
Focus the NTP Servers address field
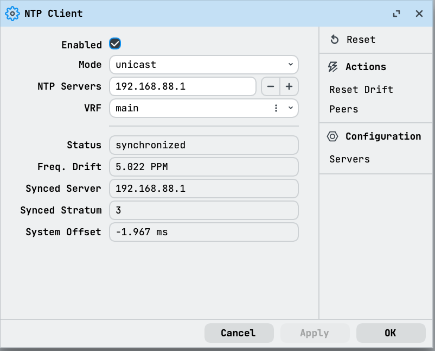[x=183, y=86]
